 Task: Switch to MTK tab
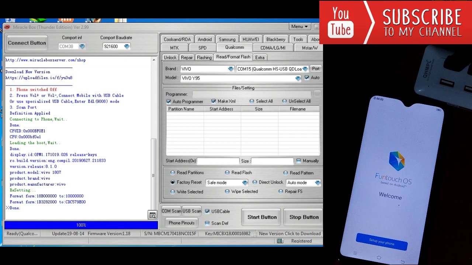pos(174,48)
